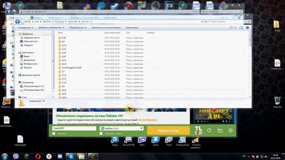This screenshot has height=160, width=285.
Task: Toggle the 'Аккаунты' checkbox
Action: pyautogui.click(x=54, y=133)
